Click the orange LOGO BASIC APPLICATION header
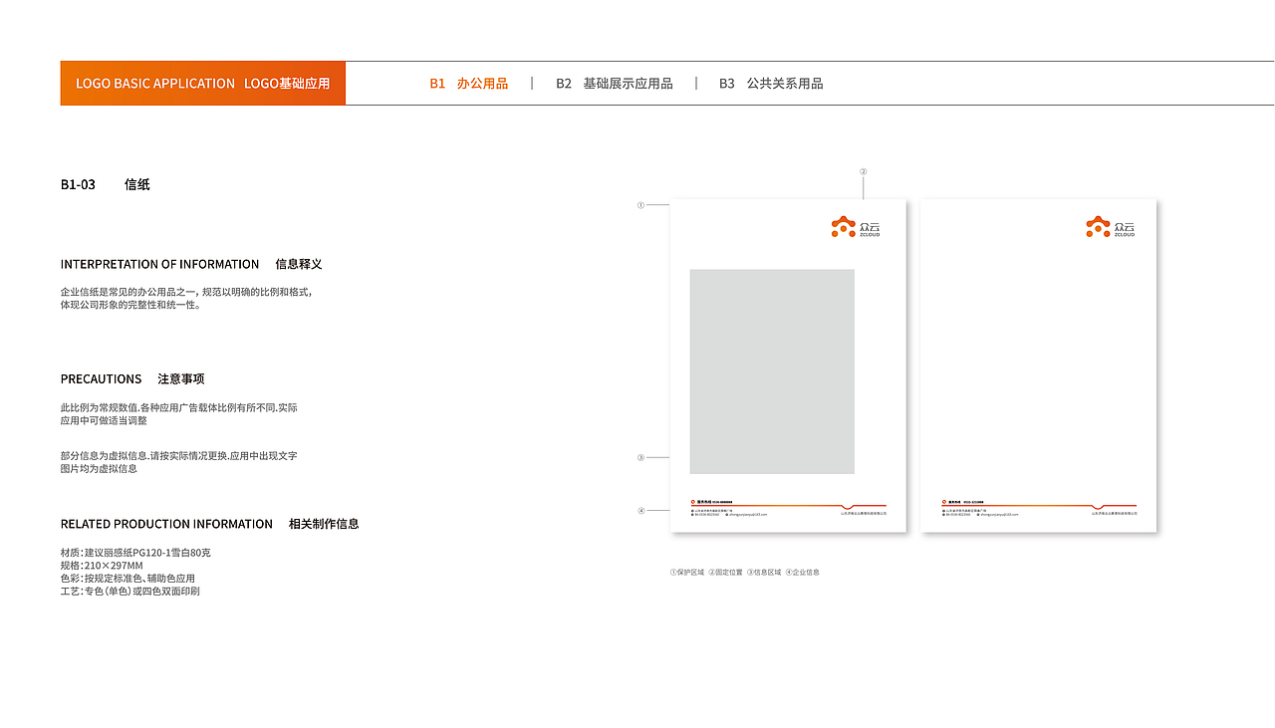Viewport: 1275px width, 728px height. 203,83
